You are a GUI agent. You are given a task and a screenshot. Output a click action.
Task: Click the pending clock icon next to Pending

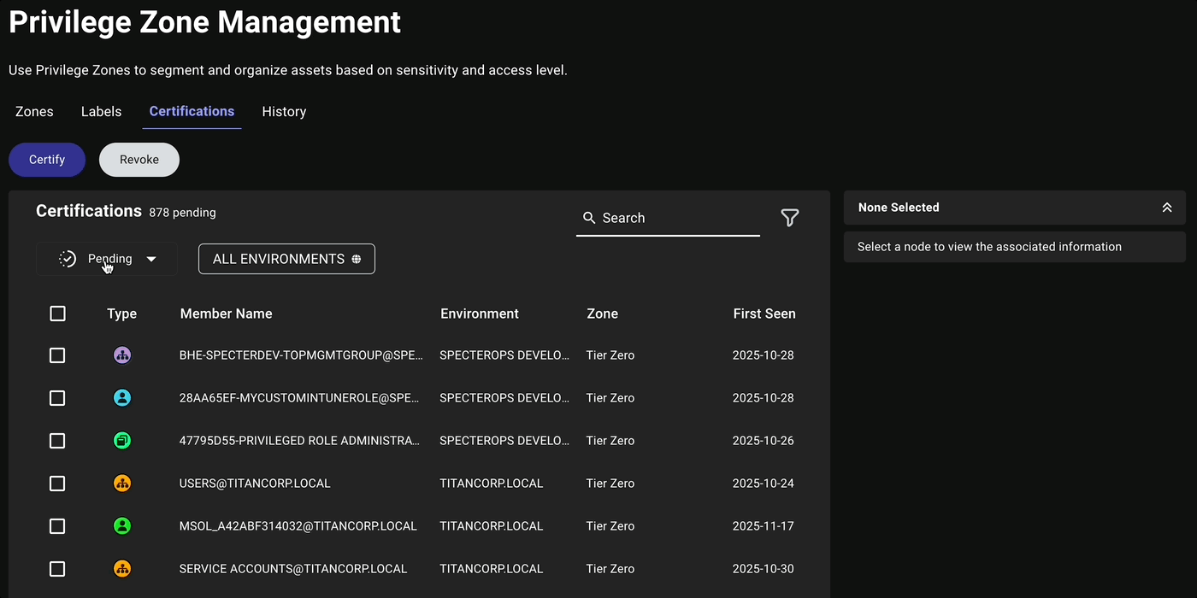(x=67, y=258)
